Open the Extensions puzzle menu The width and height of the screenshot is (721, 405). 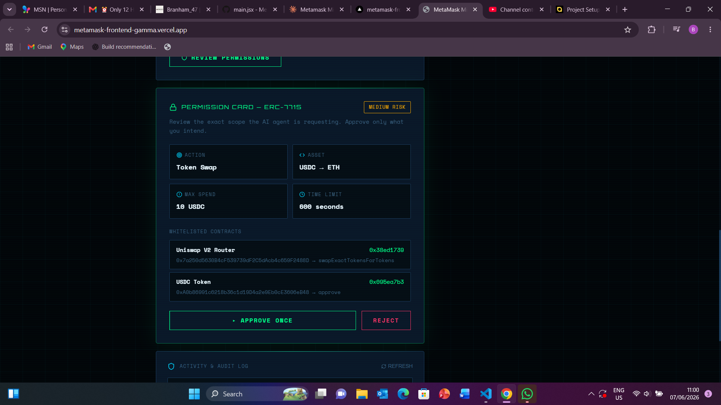click(x=652, y=30)
